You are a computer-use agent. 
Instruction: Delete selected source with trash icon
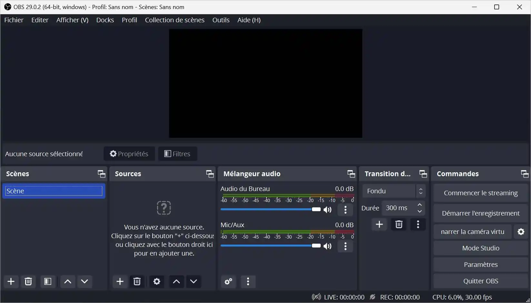pos(137,281)
